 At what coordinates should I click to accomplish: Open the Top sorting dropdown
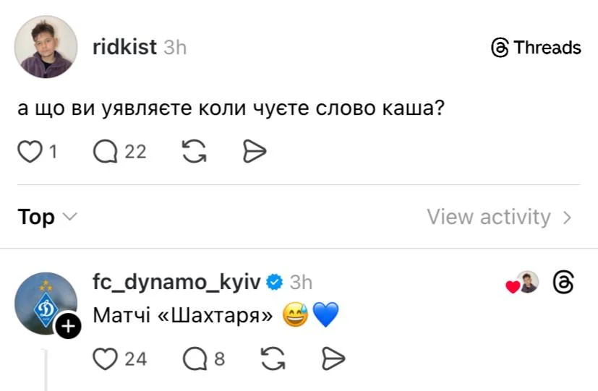pyautogui.click(x=48, y=217)
